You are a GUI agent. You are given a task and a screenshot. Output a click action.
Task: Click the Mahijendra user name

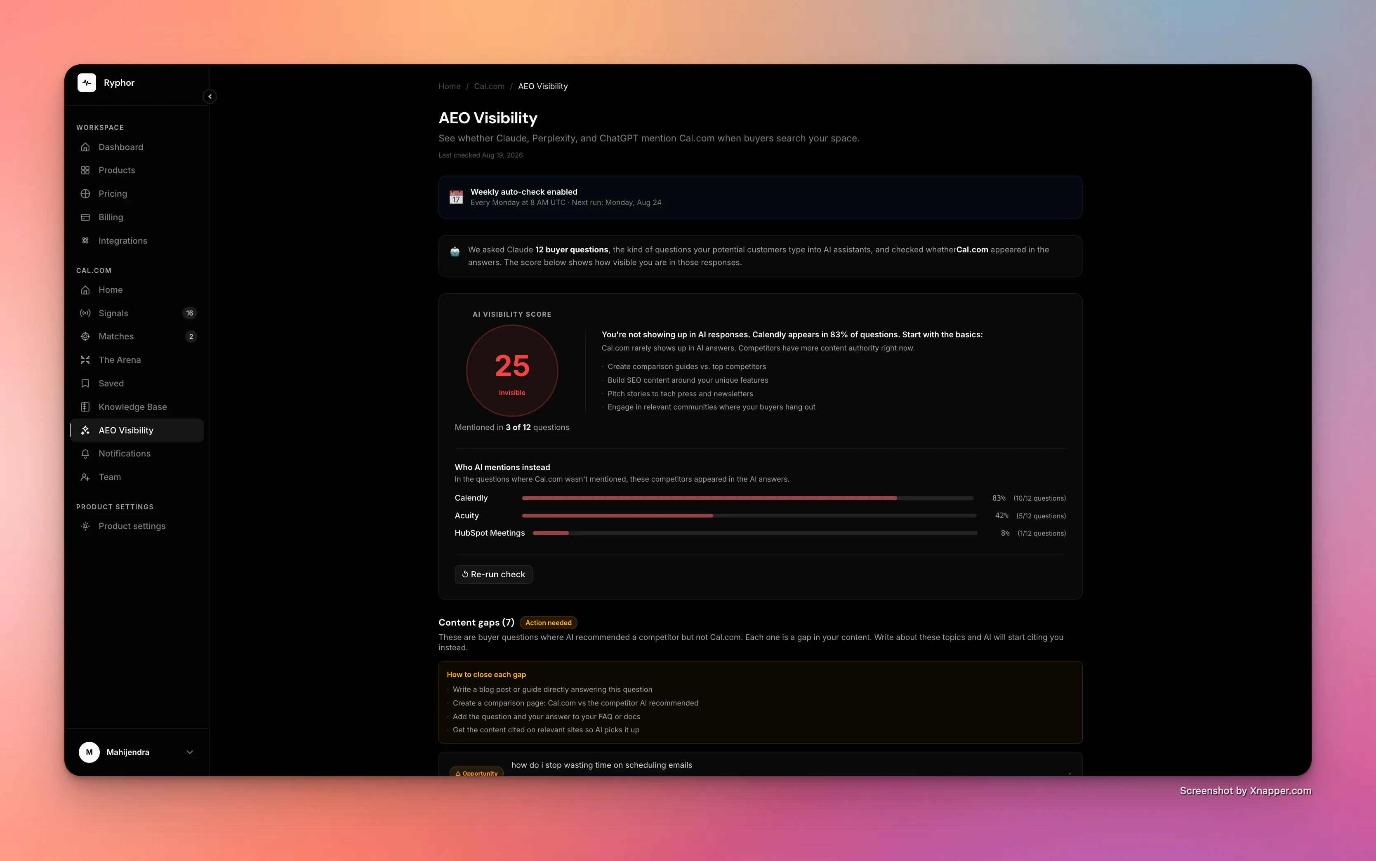128,752
